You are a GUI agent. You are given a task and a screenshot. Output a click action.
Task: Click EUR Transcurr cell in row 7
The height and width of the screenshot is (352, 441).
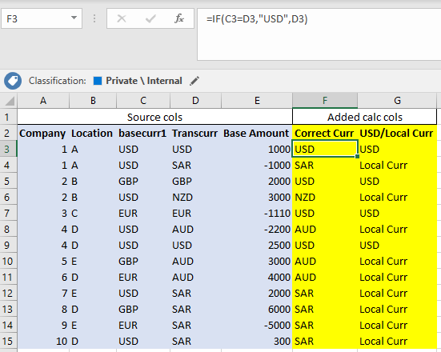pyautogui.click(x=195, y=213)
